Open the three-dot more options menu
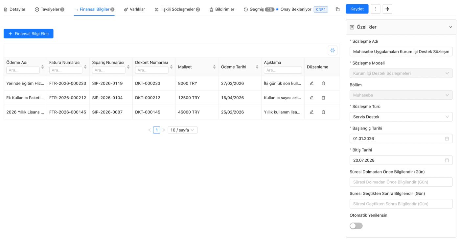 pyautogui.click(x=376, y=9)
